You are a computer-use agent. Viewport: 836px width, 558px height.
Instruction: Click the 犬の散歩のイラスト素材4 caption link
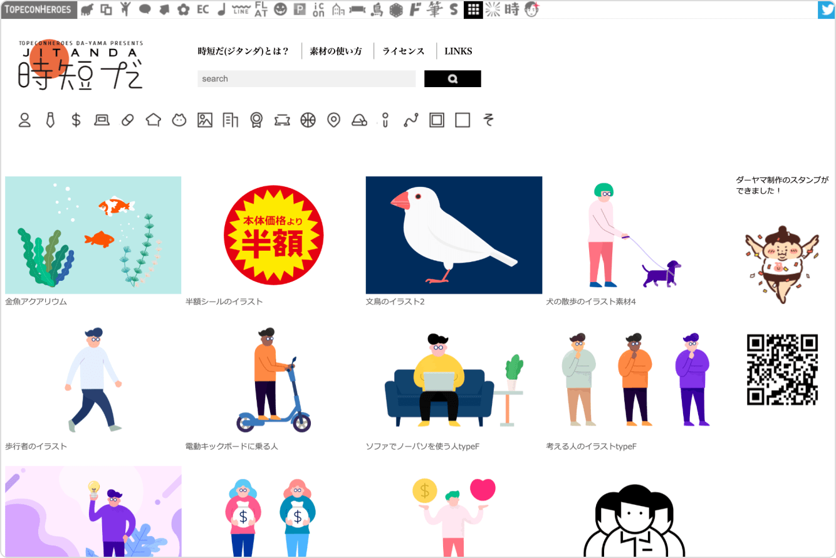coord(591,302)
